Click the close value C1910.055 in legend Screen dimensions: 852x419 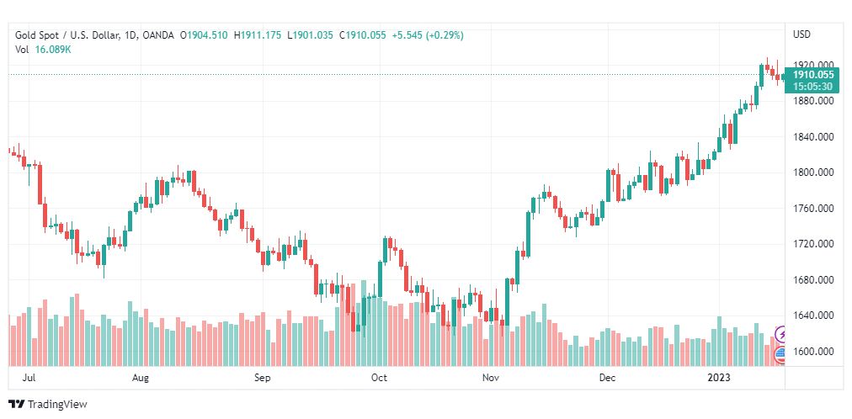[x=362, y=35]
